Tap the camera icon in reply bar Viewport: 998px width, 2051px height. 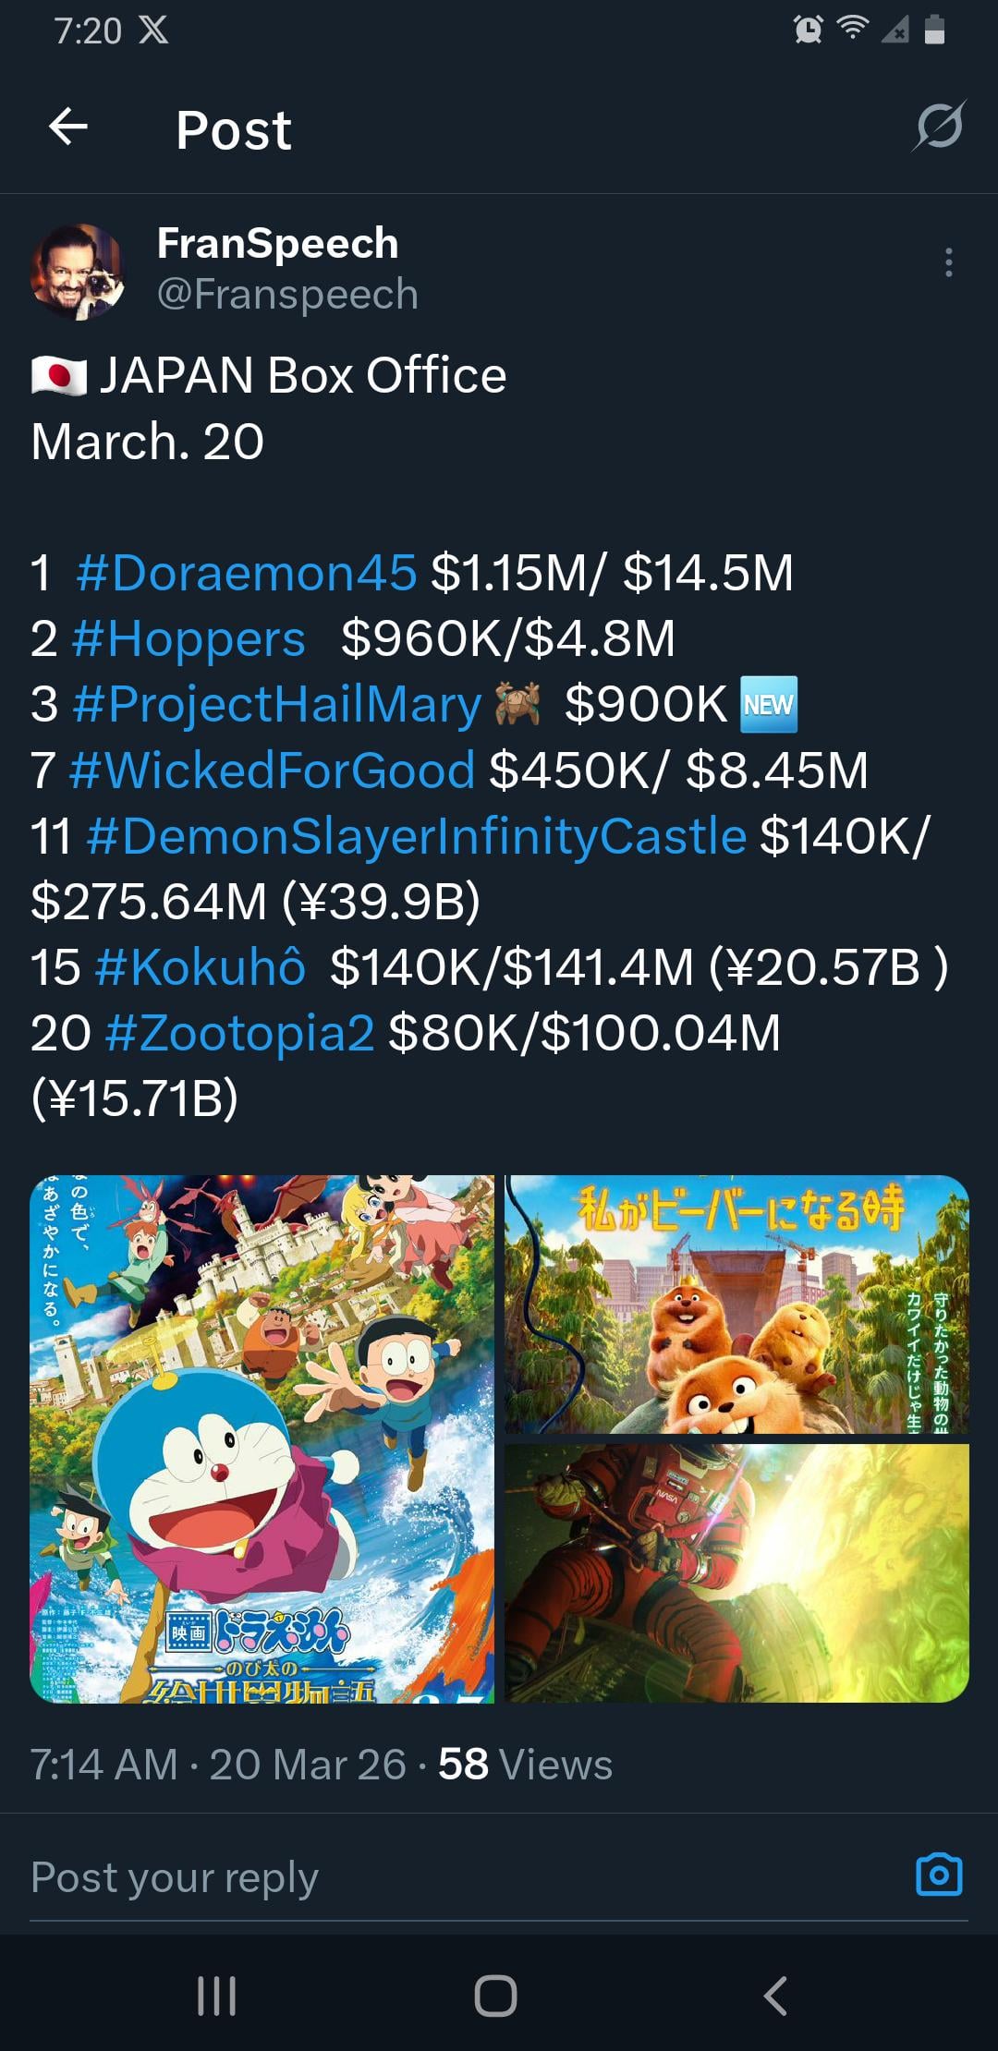pos(939,1875)
